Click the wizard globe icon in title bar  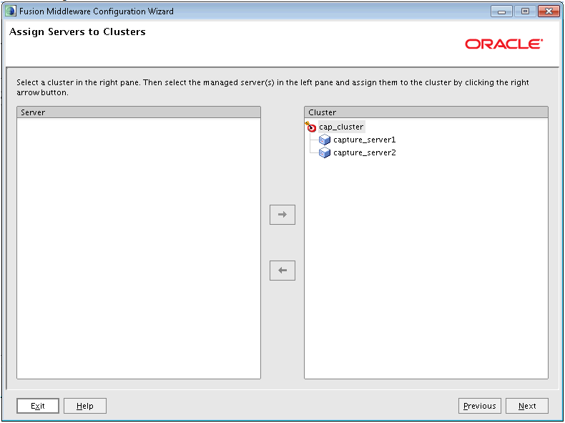coord(11,11)
